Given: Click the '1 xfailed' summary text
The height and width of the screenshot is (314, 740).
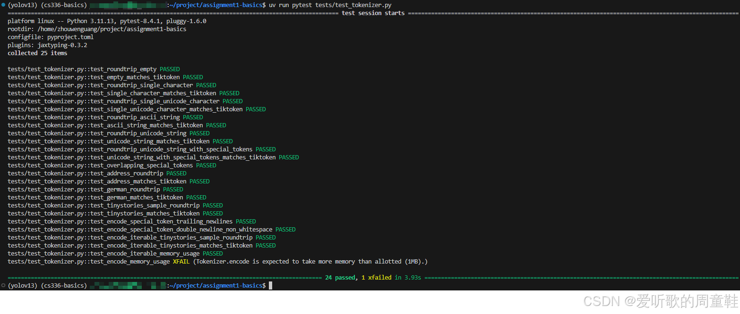Looking at the screenshot, I should click(377, 278).
